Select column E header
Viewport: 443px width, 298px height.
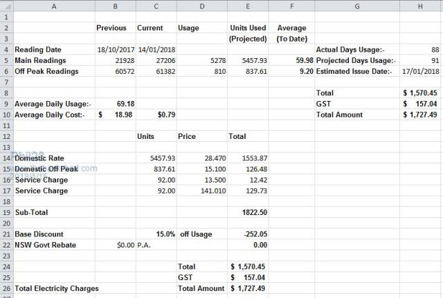click(248, 6)
